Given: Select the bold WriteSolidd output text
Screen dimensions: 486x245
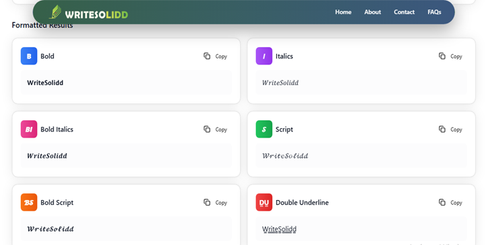Looking at the screenshot, I should 45,83.
